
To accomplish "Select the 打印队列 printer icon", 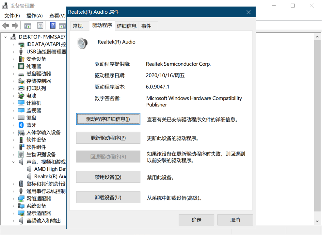I will coord(21,88).
